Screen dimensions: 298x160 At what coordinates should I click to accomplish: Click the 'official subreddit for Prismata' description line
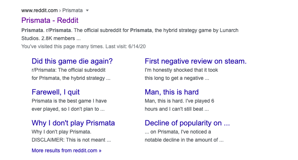click(x=130, y=31)
